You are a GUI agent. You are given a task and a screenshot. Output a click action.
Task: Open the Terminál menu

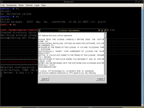[x=29, y=5]
